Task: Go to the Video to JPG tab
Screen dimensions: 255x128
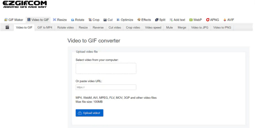Action: pos(200,28)
